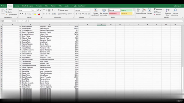Toggle bold N formatting
Image resolution: width=184 pixels, height=103 pixels.
[x=20, y=14]
